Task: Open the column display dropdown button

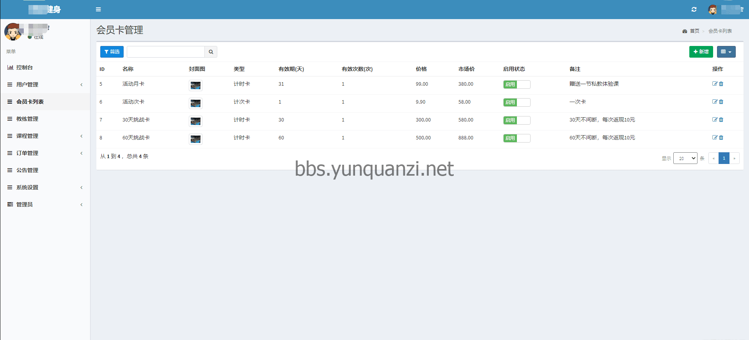Action: tap(726, 52)
